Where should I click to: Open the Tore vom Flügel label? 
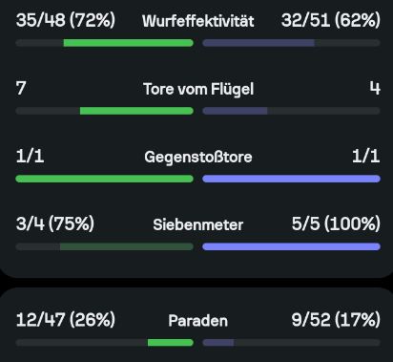[198, 89]
